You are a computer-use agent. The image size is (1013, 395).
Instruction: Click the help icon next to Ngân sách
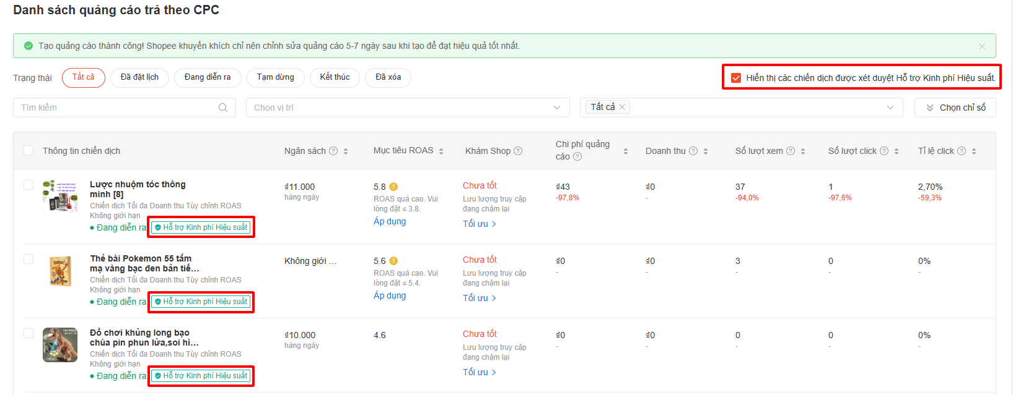[333, 151]
